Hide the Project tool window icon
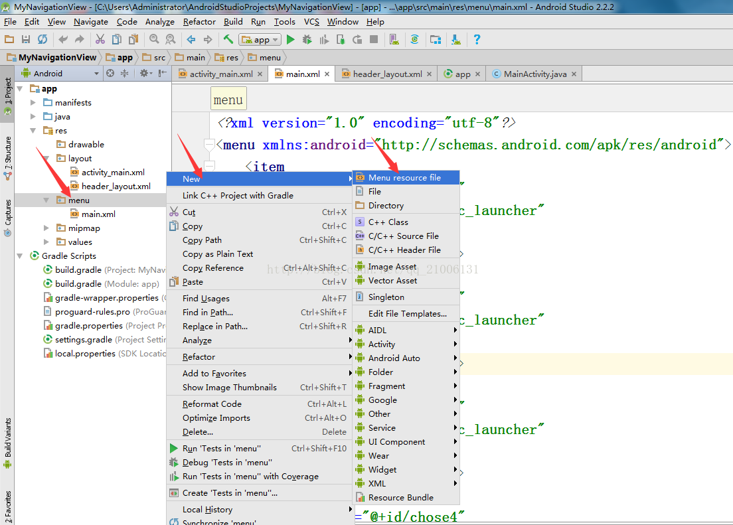Viewport: 733px width, 525px height. click(x=162, y=73)
